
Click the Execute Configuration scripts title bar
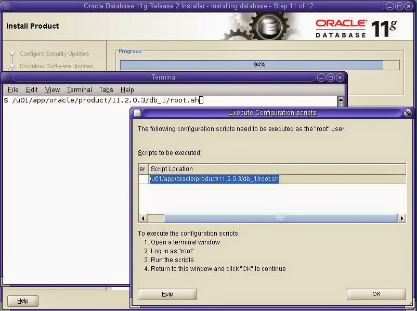point(272,113)
